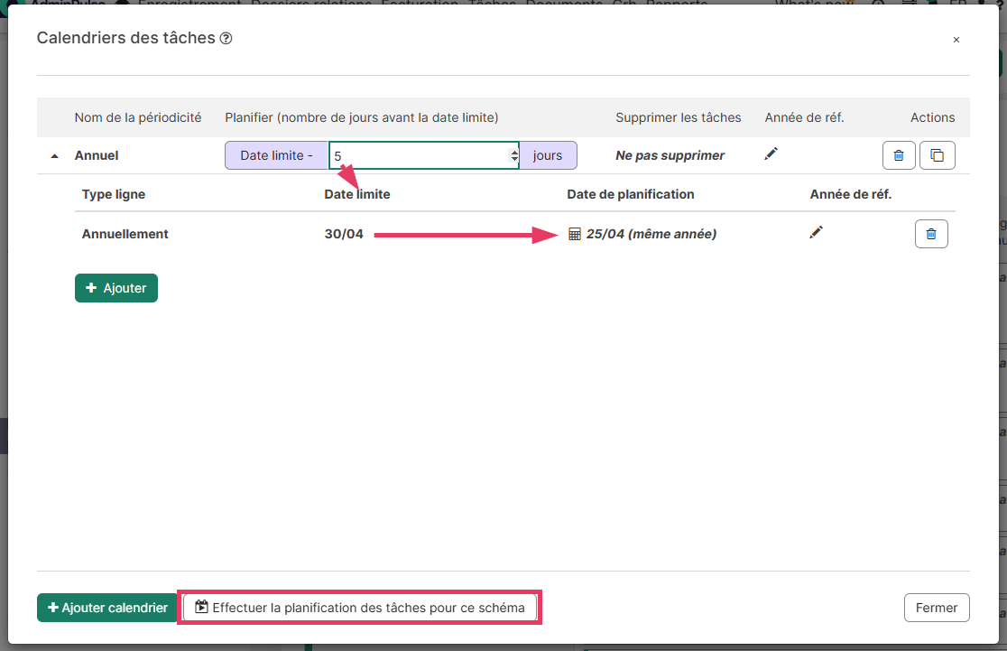Select the Annuellement line type
Viewport: 1007px width, 651px height.
(125, 234)
